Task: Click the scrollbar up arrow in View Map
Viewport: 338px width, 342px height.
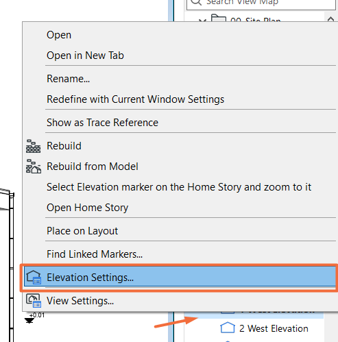Action: point(330,19)
